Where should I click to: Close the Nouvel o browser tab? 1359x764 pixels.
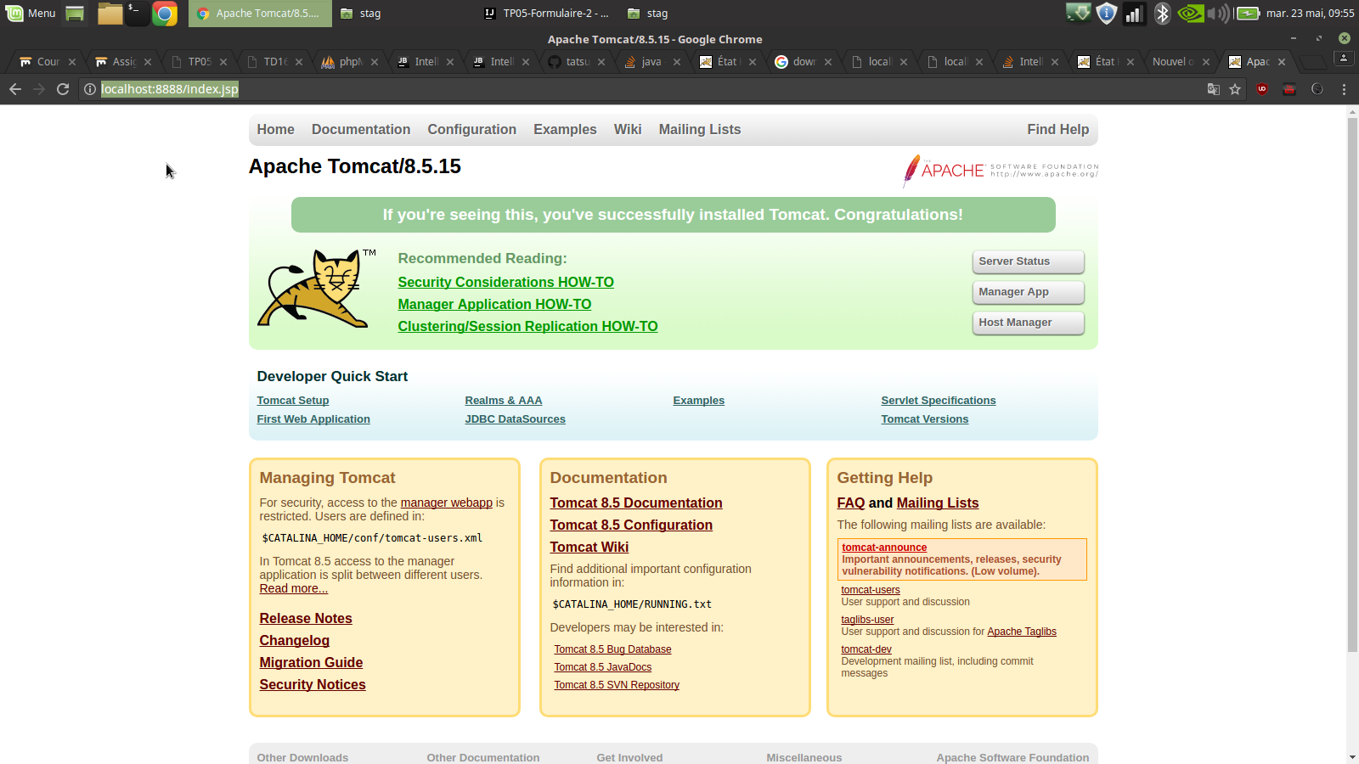1206,62
